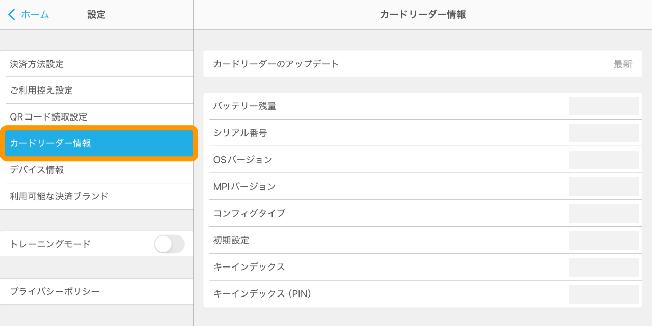Select the MPIバージョン value box

[604, 187]
